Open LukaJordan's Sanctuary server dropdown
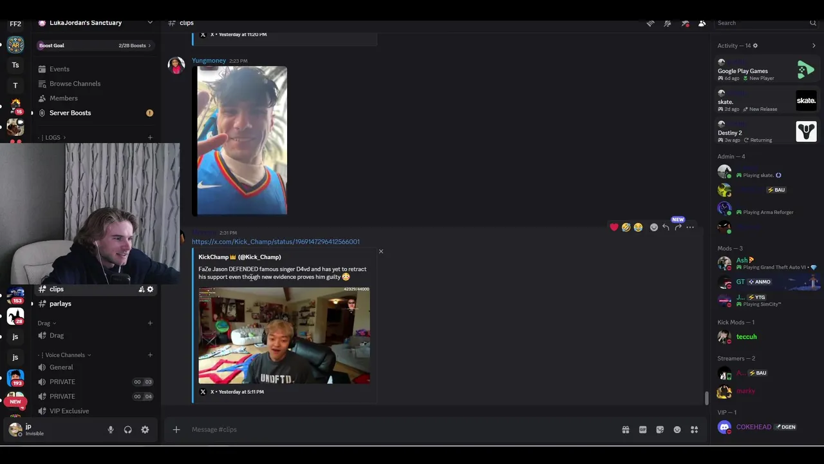824x464 pixels. pos(95,23)
